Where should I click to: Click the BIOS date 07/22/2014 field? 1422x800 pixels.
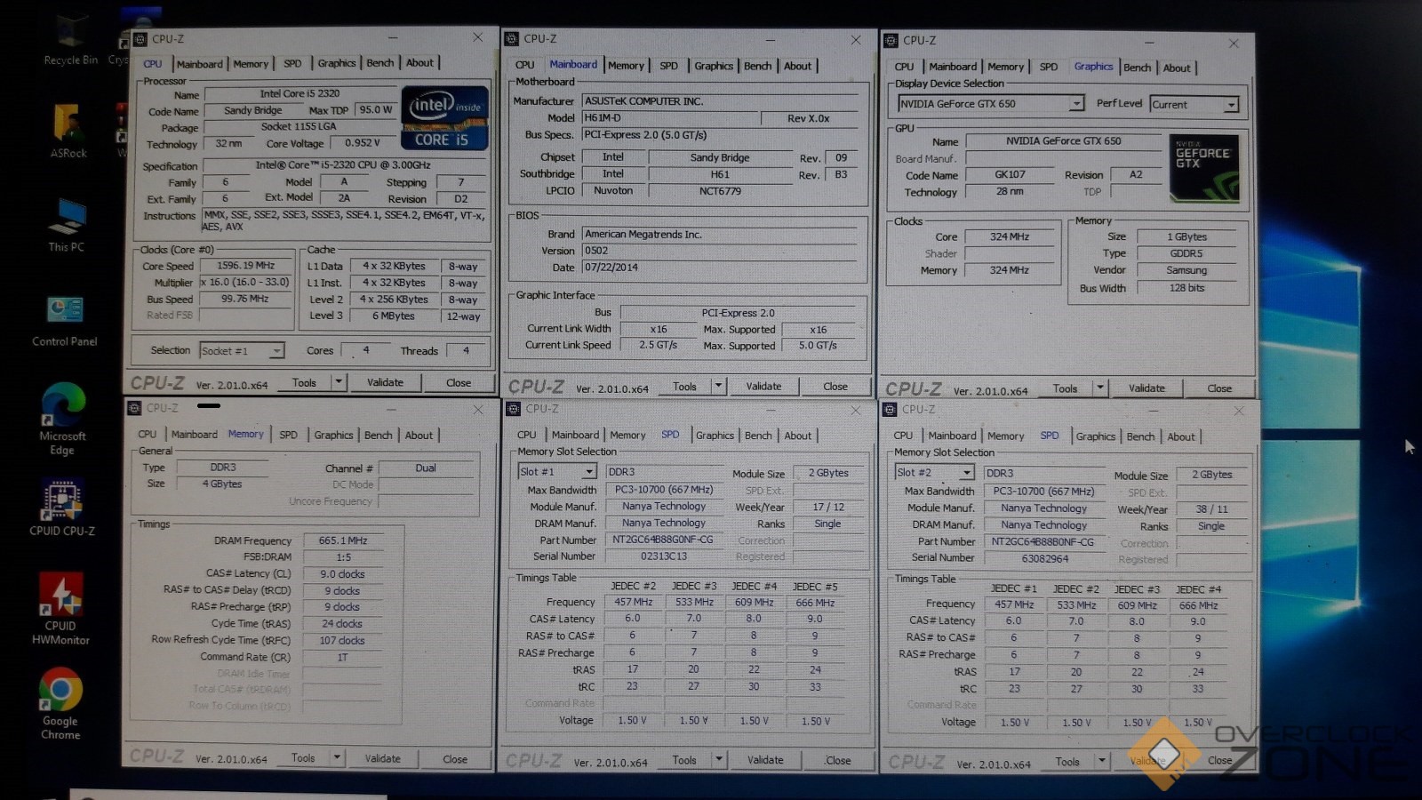721,268
